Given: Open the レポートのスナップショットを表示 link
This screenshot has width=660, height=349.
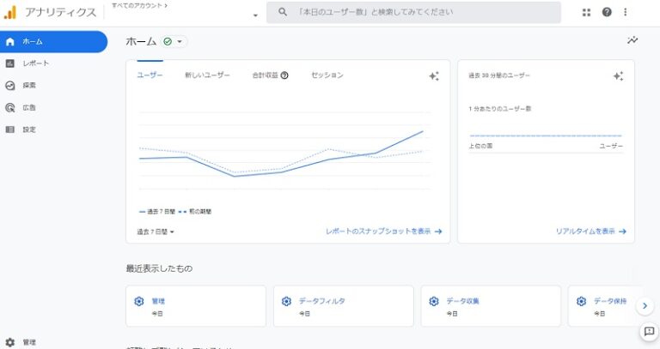Looking at the screenshot, I should pos(383,232).
